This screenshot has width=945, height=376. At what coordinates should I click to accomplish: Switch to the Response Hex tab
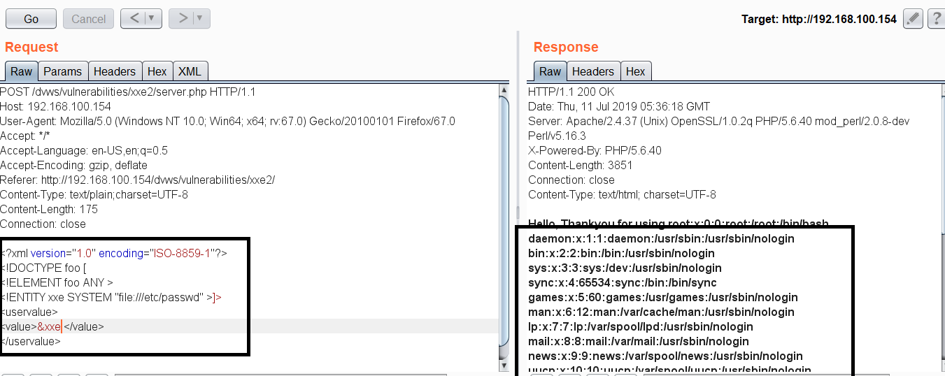(636, 71)
